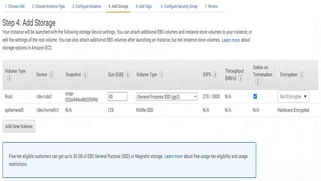Image resolution: width=321 pixels, height=181 pixels.
Task: Open Learn more link about storage options
Action: 231,40
